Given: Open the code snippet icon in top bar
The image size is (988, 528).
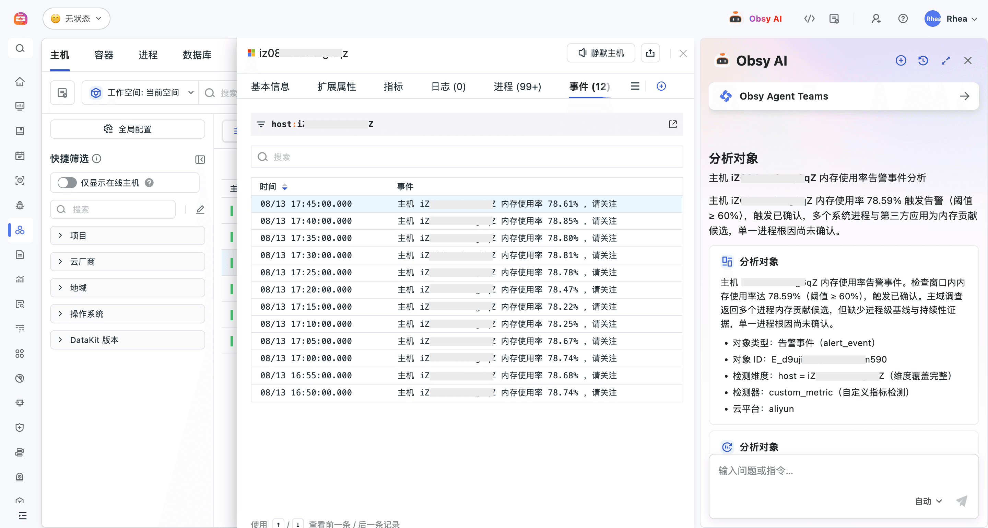Looking at the screenshot, I should (x=809, y=19).
